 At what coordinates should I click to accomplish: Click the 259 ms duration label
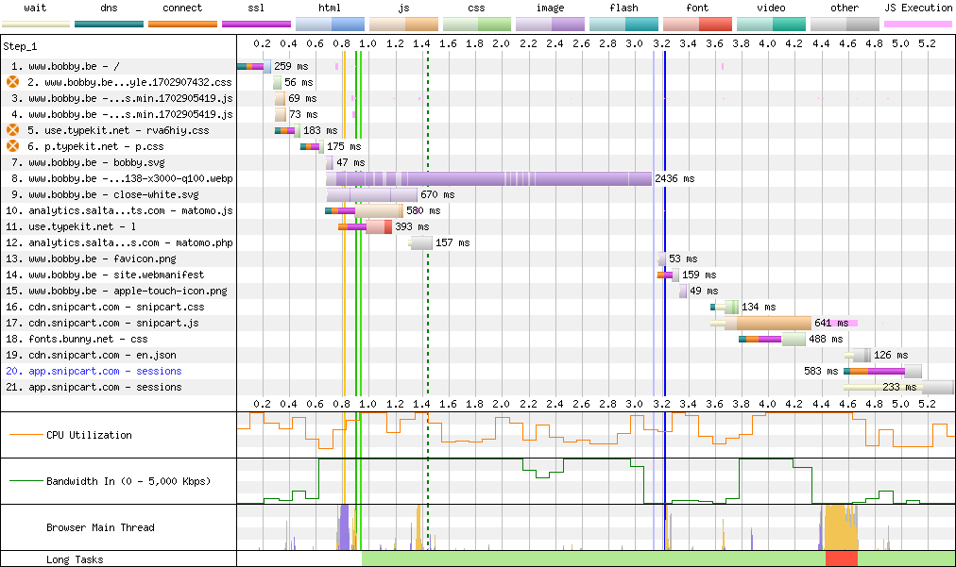point(292,66)
